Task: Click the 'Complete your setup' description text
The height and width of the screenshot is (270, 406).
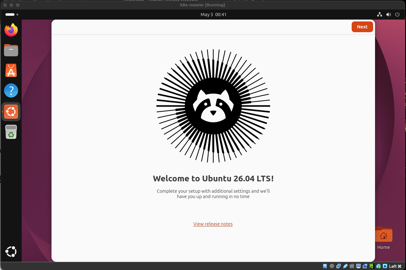Action: click(x=213, y=194)
